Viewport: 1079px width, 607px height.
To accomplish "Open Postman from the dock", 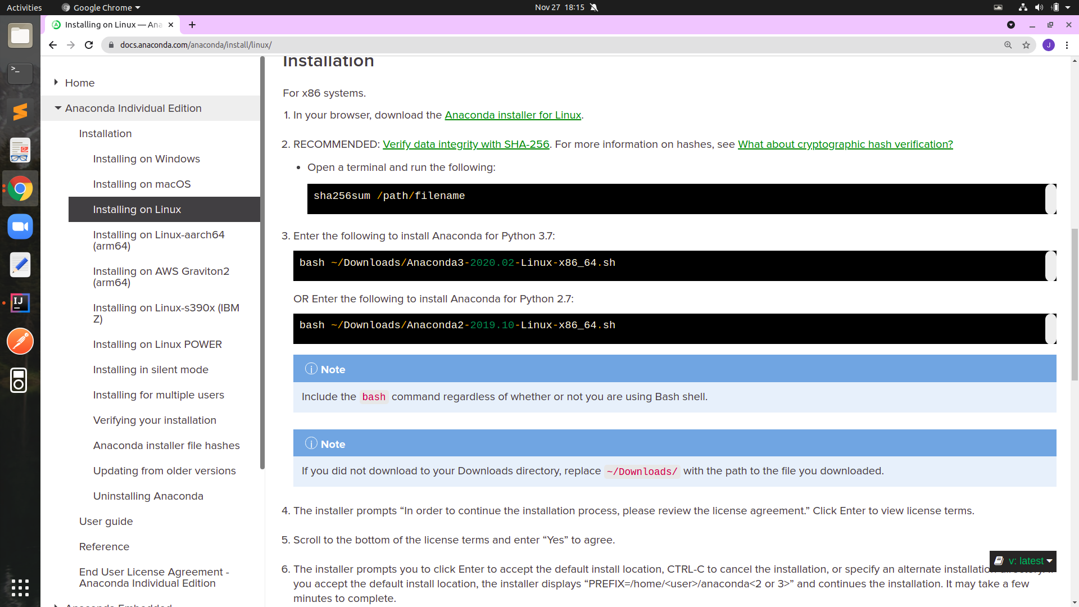I will click(x=20, y=341).
